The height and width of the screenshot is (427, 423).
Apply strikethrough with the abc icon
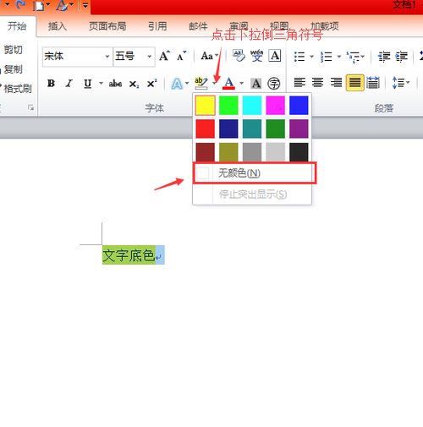pos(115,84)
